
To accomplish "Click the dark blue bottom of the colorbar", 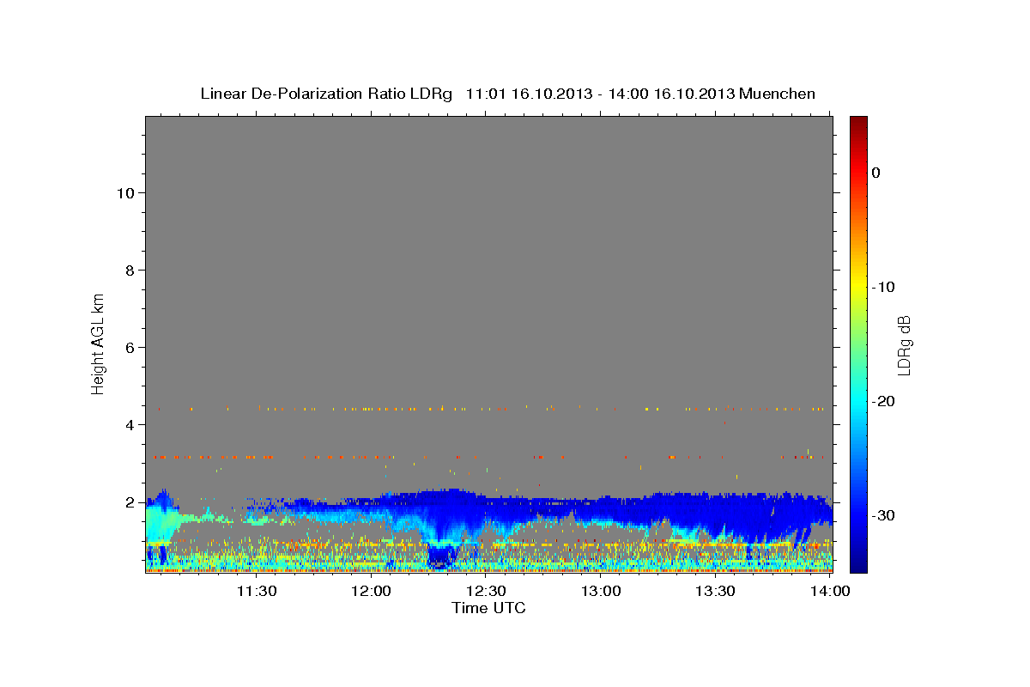I will pos(858,565).
